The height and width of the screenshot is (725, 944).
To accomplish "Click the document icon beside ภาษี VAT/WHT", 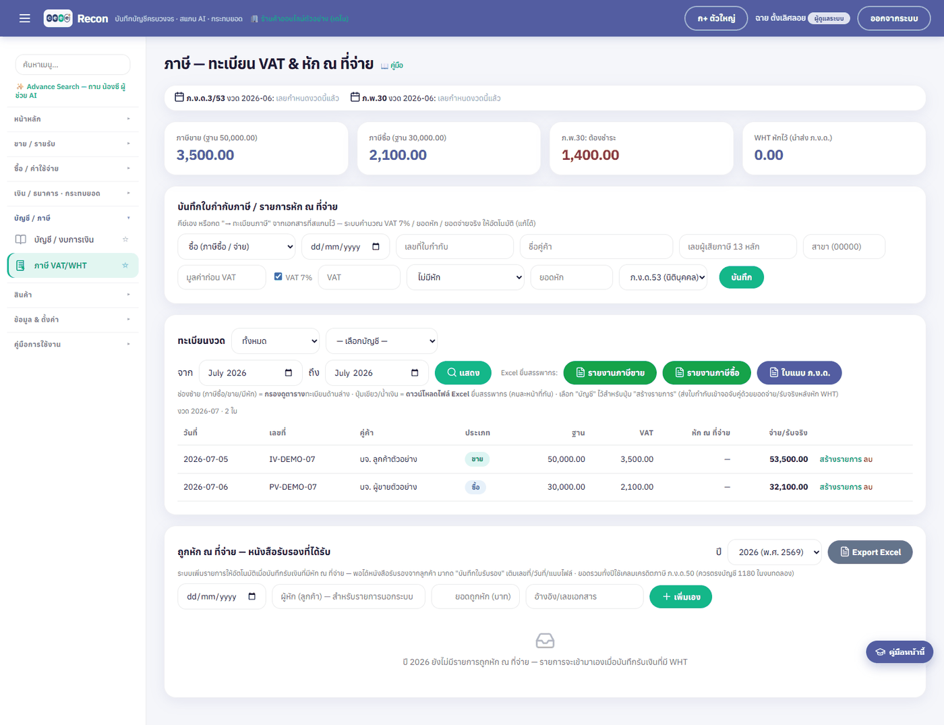I will click(x=20, y=266).
